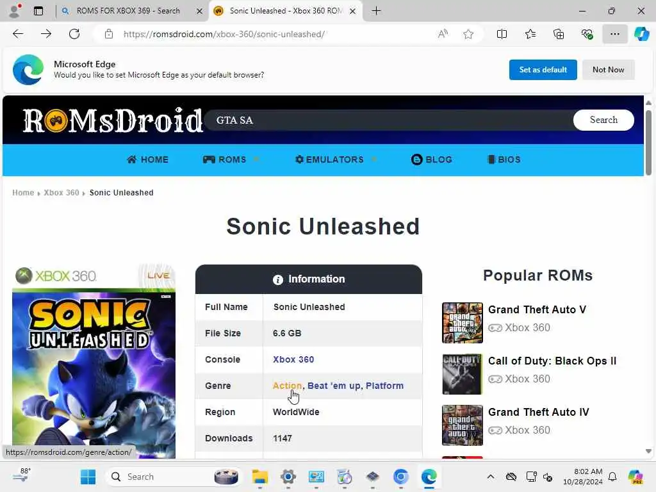Close the Sonic Unleashed tab
Viewport: 656px width, 492px height.
click(x=353, y=12)
